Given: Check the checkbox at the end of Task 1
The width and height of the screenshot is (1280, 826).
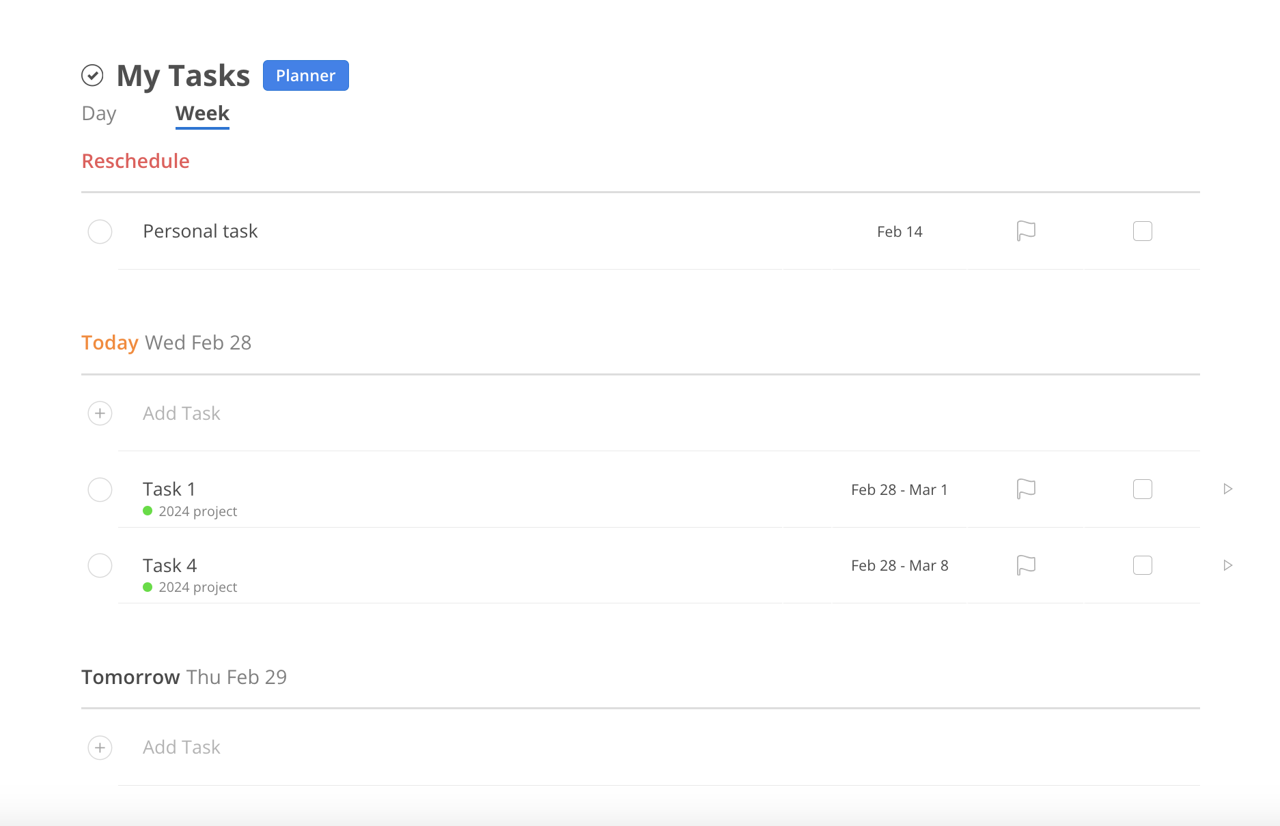Looking at the screenshot, I should point(1142,489).
